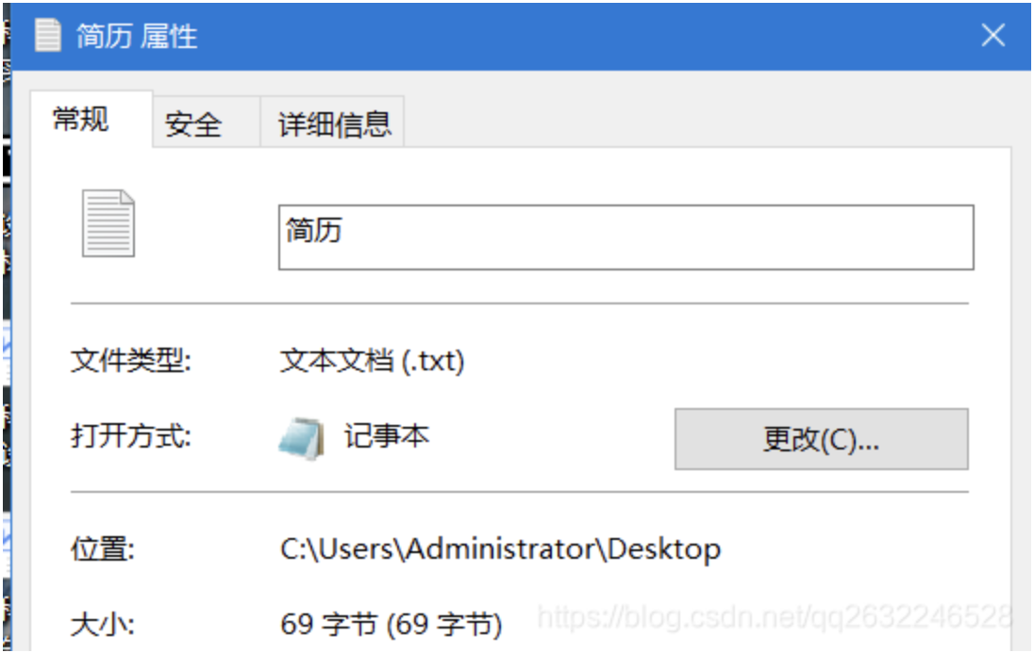This screenshot has height=669, width=1034.
Task: Close the 简历 属性 dialog
Action: click(x=992, y=36)
